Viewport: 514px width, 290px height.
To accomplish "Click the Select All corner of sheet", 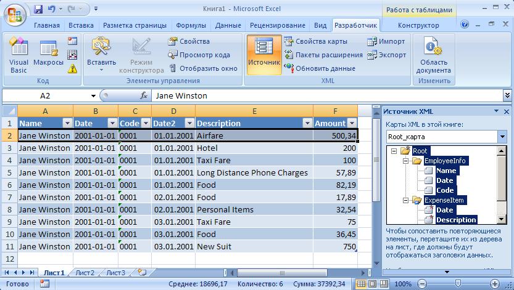I will [x=10, y=111].
